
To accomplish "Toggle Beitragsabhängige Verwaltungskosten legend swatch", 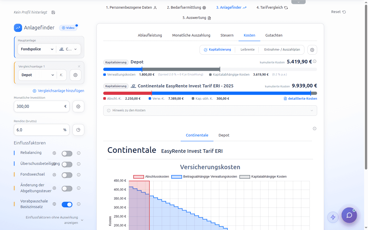I will [177, 177].
